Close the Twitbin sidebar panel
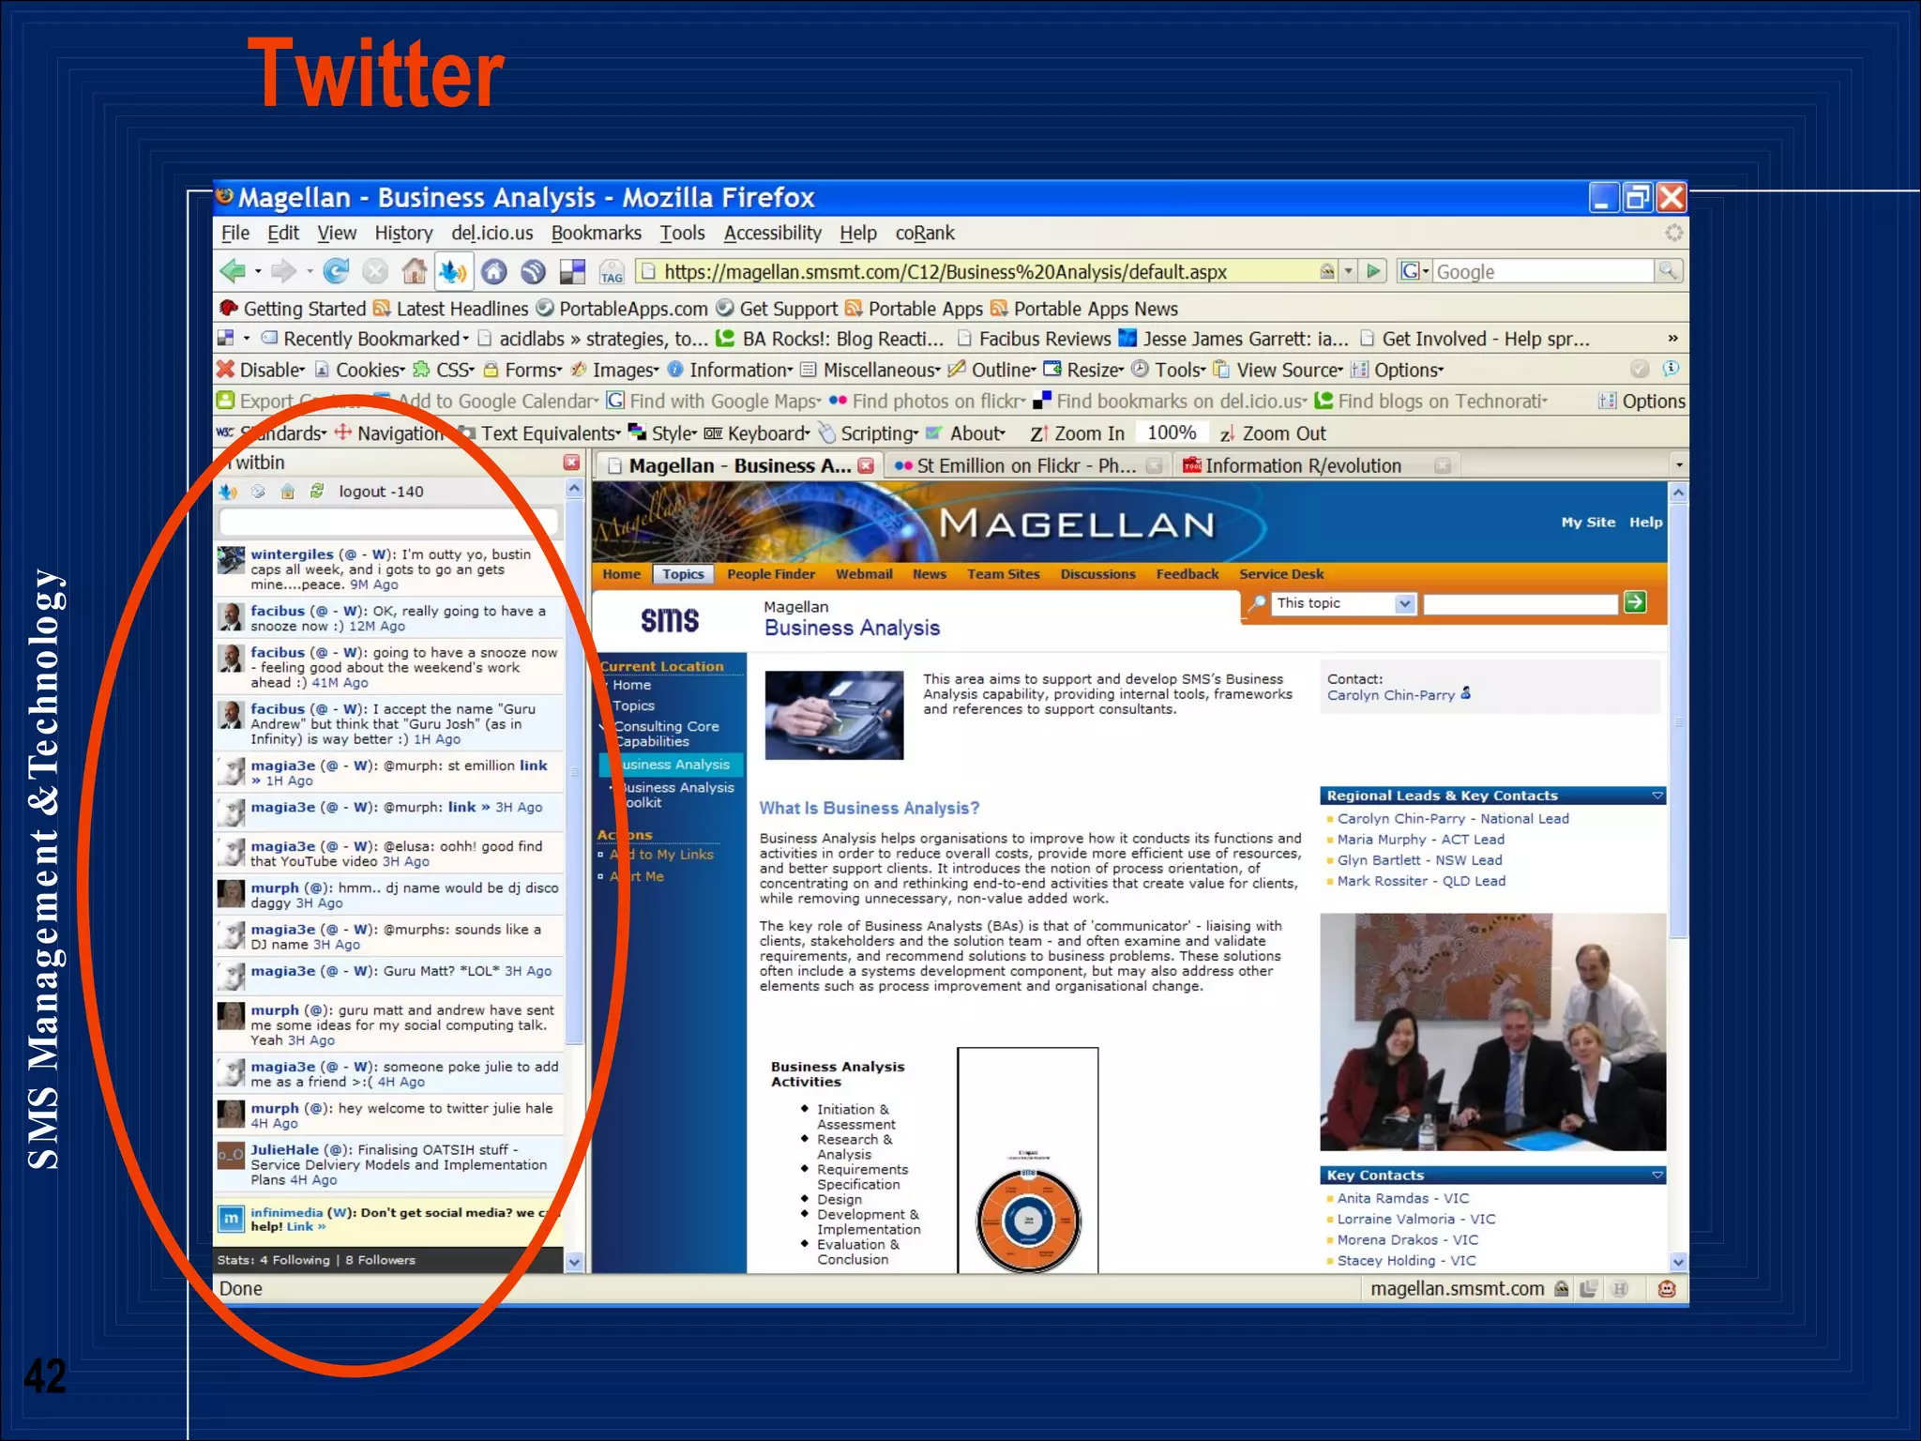1921x1441 pixels. coord(571,463)
